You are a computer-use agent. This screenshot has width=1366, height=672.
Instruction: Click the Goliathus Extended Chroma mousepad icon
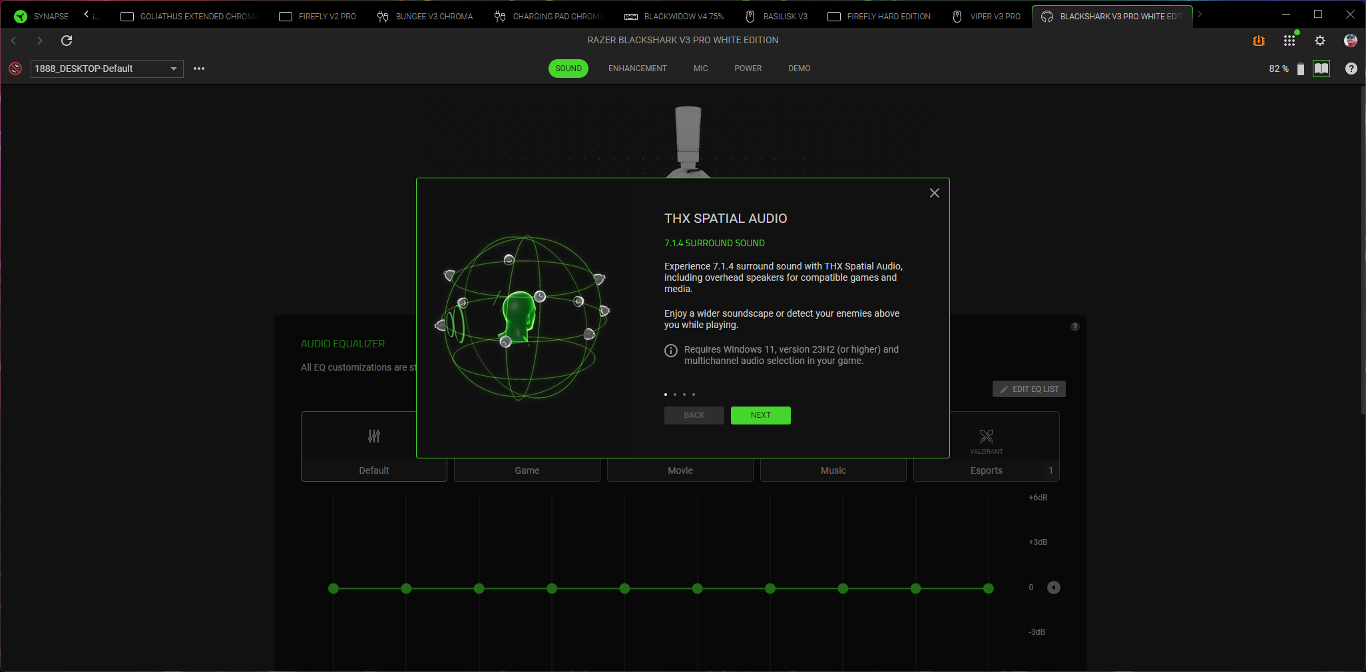pos(127,17)
